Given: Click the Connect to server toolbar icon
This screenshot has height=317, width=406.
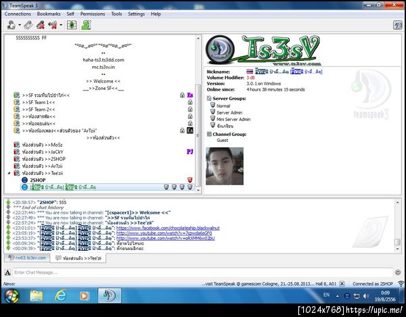Looking at the screenshot, I should point(11,25).
